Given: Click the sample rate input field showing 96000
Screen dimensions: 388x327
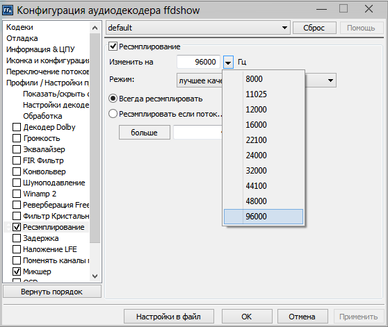Looking at the screenshot, I should point(198,62).
